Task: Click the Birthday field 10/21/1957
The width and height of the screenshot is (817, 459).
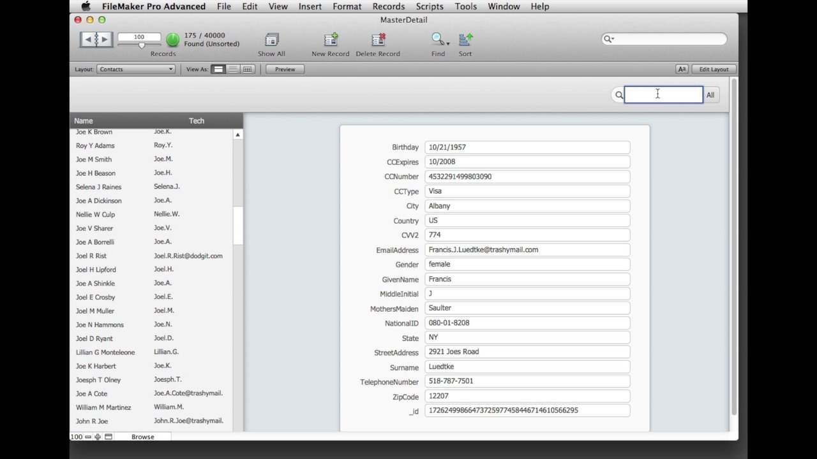Action: click(527, 147)
